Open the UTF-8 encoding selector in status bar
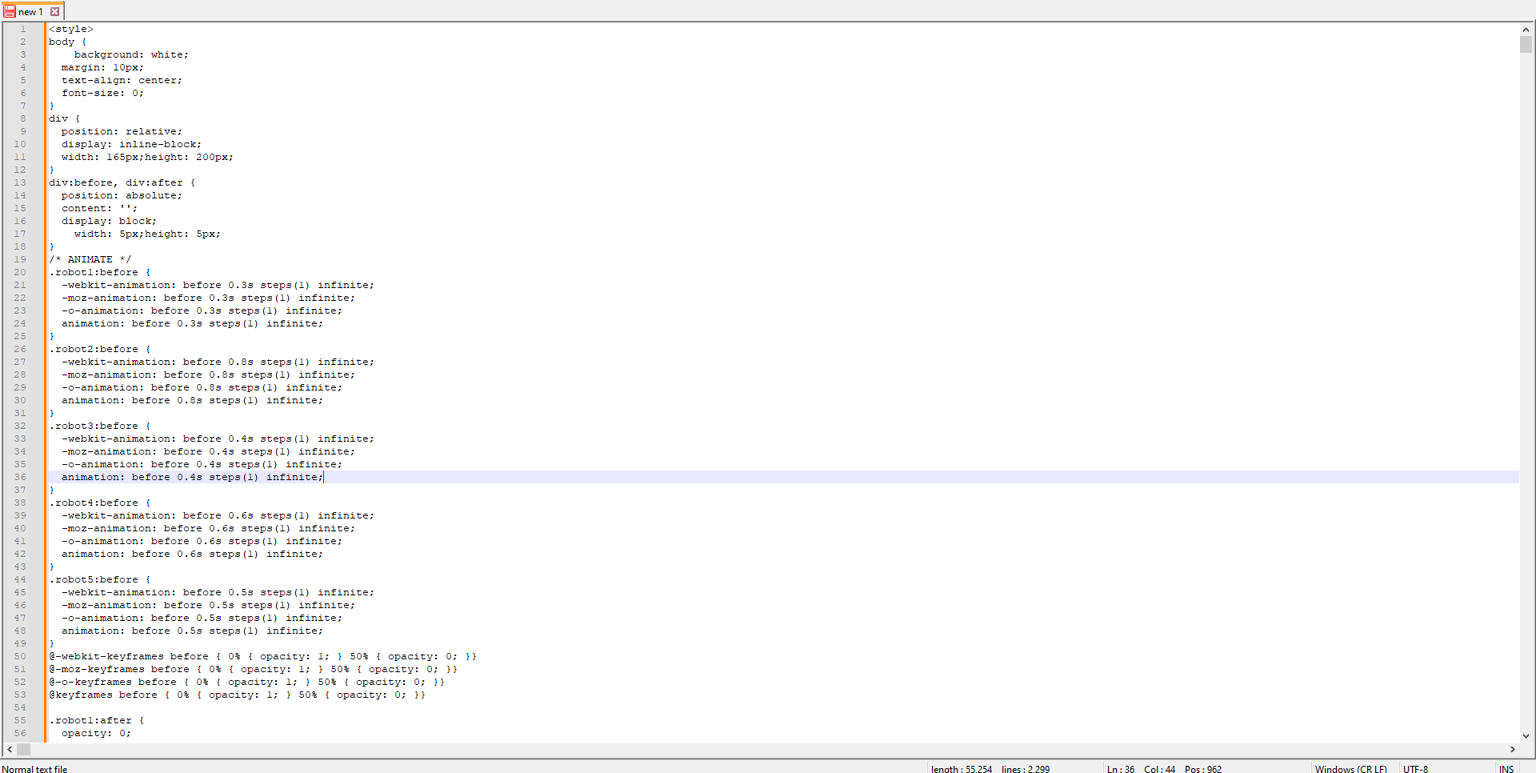Image resolution: width=1536 pixels, height=773 pixels. pos(1415,768)
